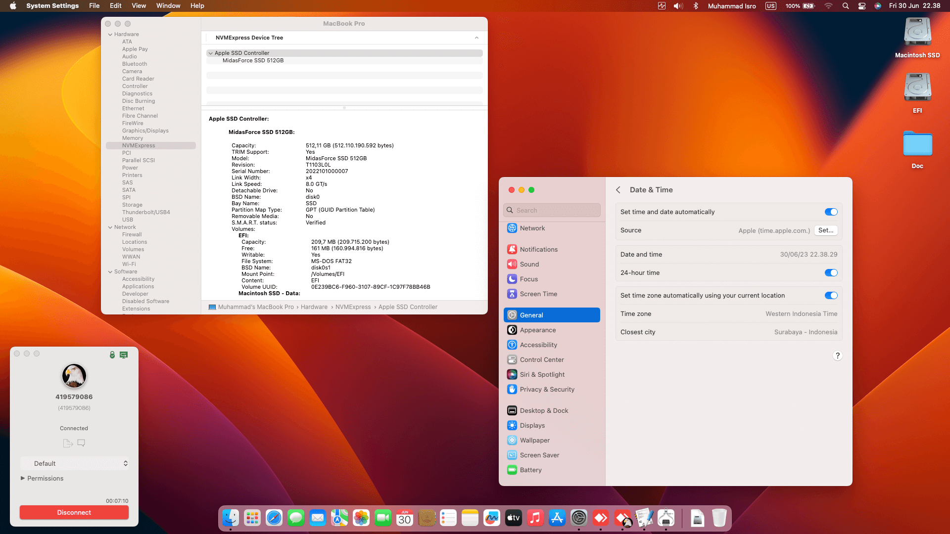
Task: Collapse the Network section in System Information sidebar
Action: coord(110,227)
